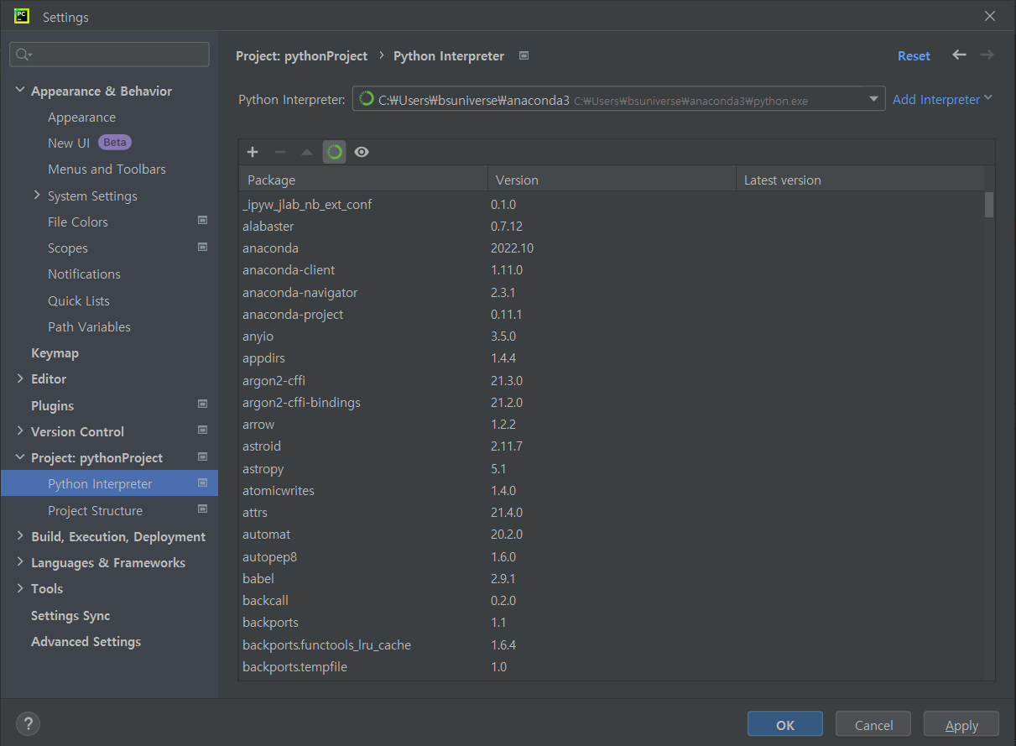
Task: Navigate back with the left arrow
Action: click(x=959, y=55)
